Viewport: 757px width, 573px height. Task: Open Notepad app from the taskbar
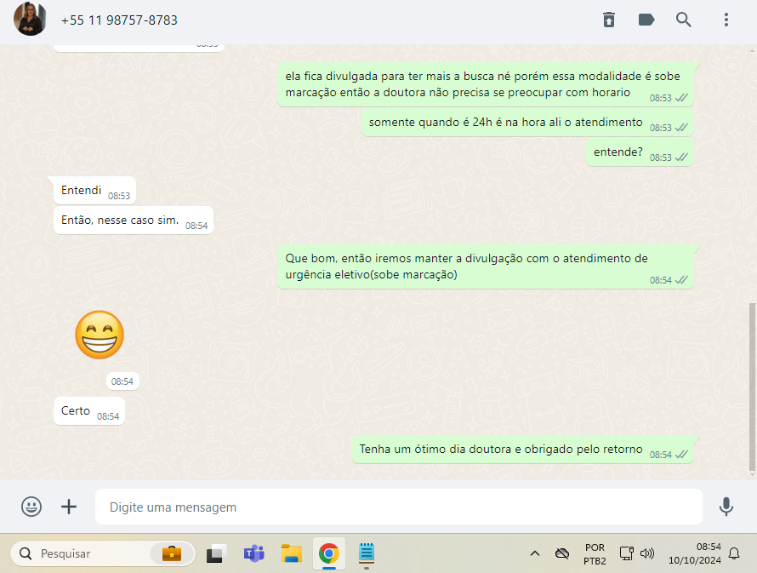[367, 553]
